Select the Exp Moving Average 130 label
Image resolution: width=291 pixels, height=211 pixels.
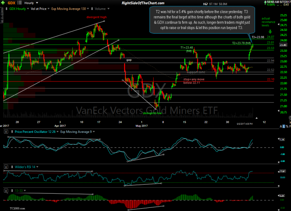(69, 9)
